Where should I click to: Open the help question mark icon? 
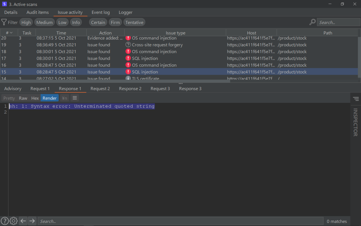click(5, 221)
